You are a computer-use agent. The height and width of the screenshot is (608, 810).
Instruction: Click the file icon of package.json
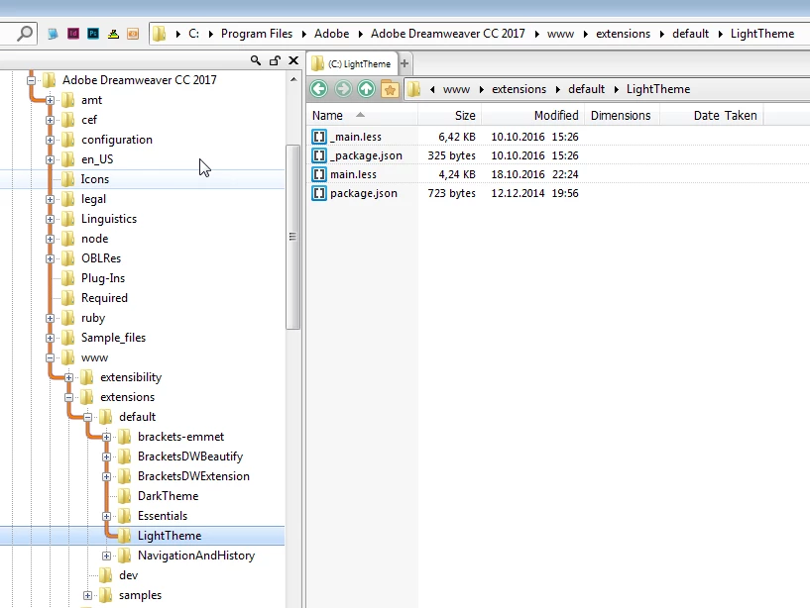click(x=319, y=193)
